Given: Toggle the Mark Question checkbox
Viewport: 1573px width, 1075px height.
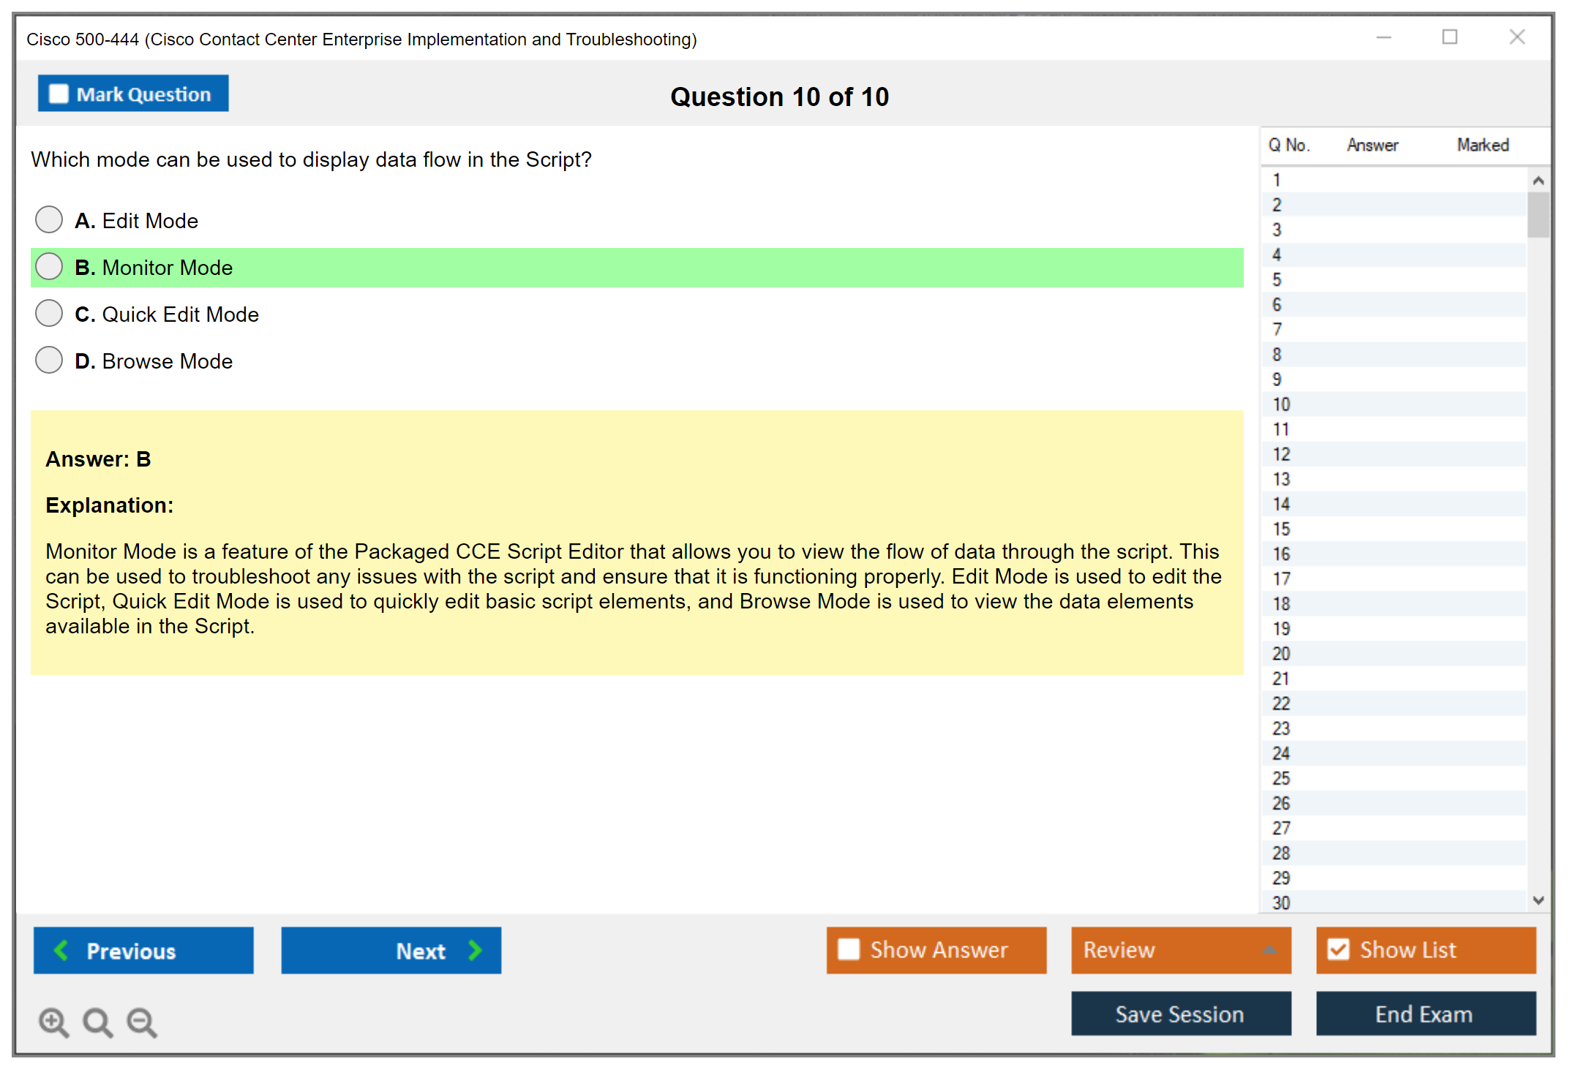Looking at the screenshot, I should (59, 94).
